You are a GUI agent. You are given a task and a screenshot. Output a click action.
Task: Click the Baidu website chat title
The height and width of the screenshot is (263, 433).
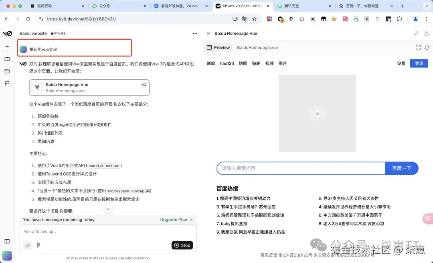(x=33, y=33)
